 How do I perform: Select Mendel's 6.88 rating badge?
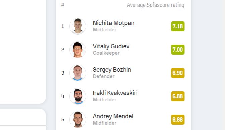(x=178, y=120)
